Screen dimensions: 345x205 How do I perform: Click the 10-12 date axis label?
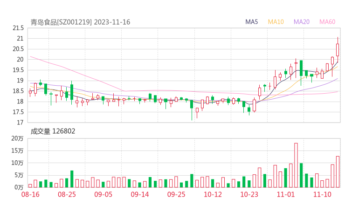coord(213,194)
